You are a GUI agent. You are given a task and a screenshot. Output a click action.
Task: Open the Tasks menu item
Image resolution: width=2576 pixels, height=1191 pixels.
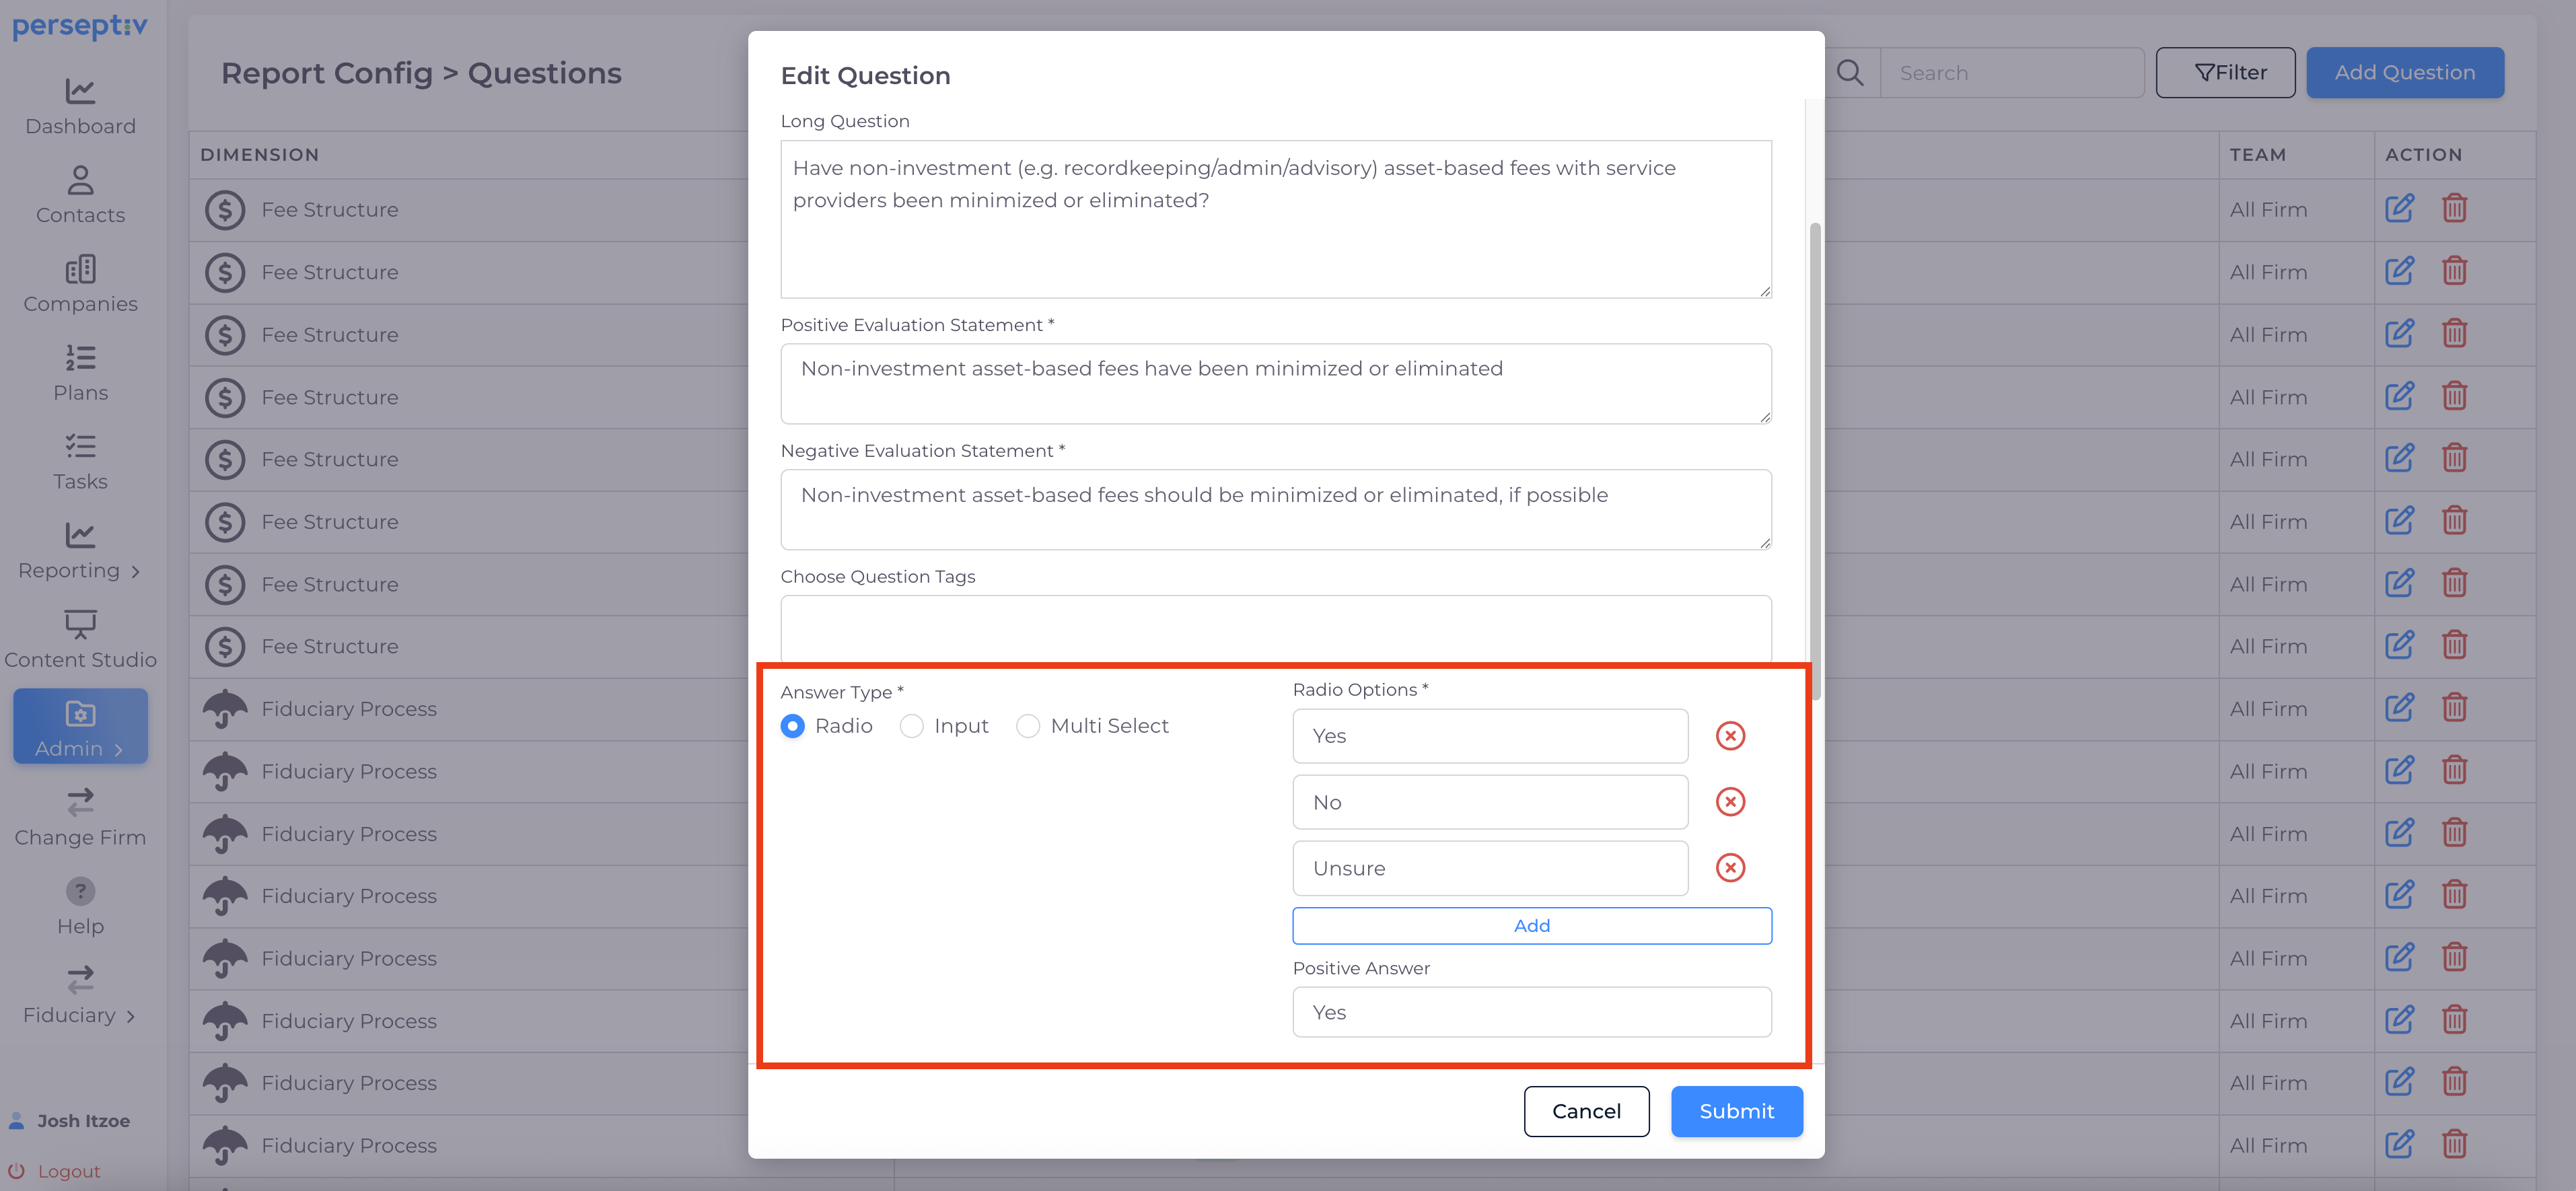tap(80, 462)
